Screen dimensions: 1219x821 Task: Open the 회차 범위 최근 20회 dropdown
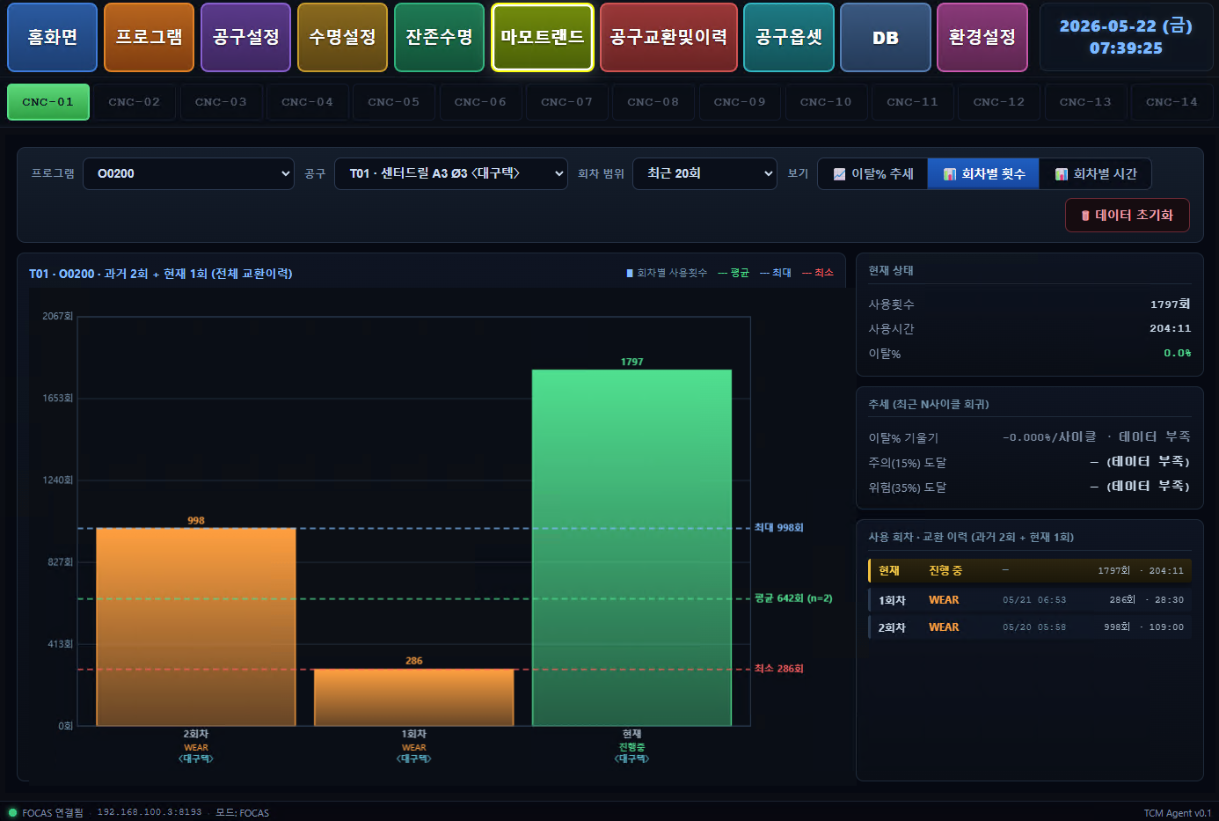pos(704,173)
